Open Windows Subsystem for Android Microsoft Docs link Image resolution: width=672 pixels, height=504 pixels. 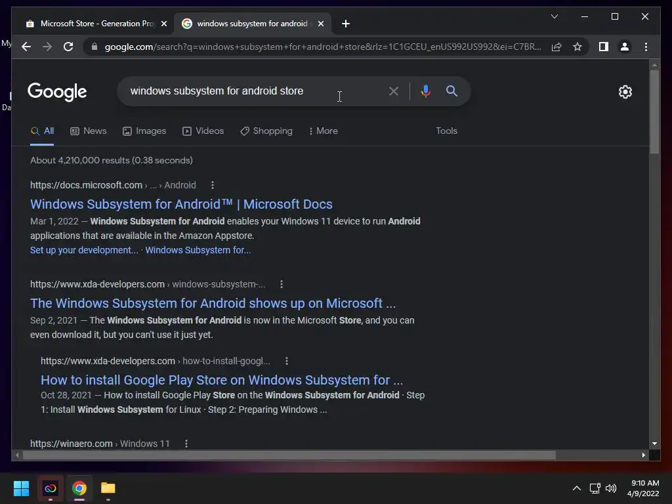point(181,204)
